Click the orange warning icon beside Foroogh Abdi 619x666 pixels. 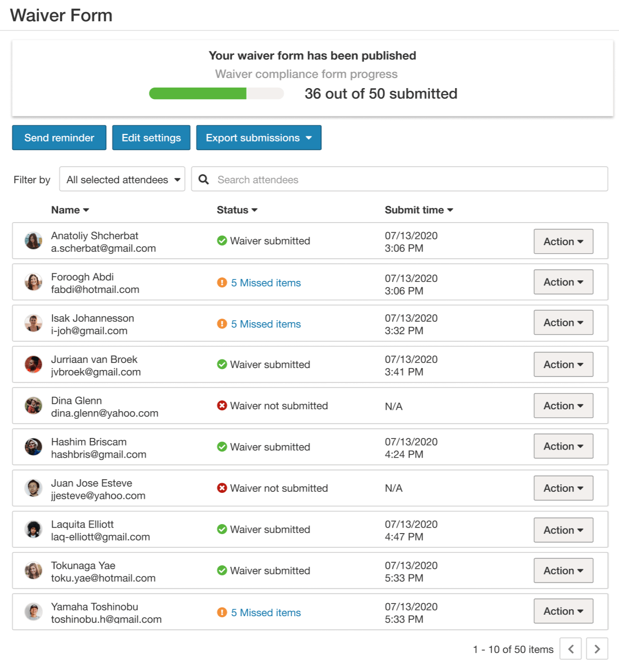[222, 282]
